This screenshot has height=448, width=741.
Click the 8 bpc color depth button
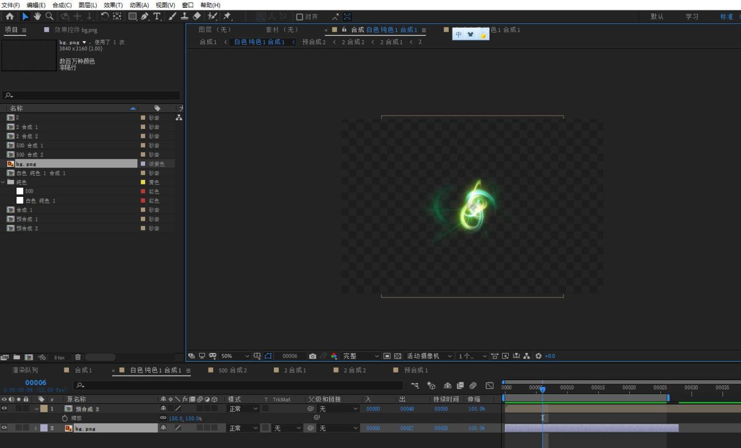coord(60,358)
